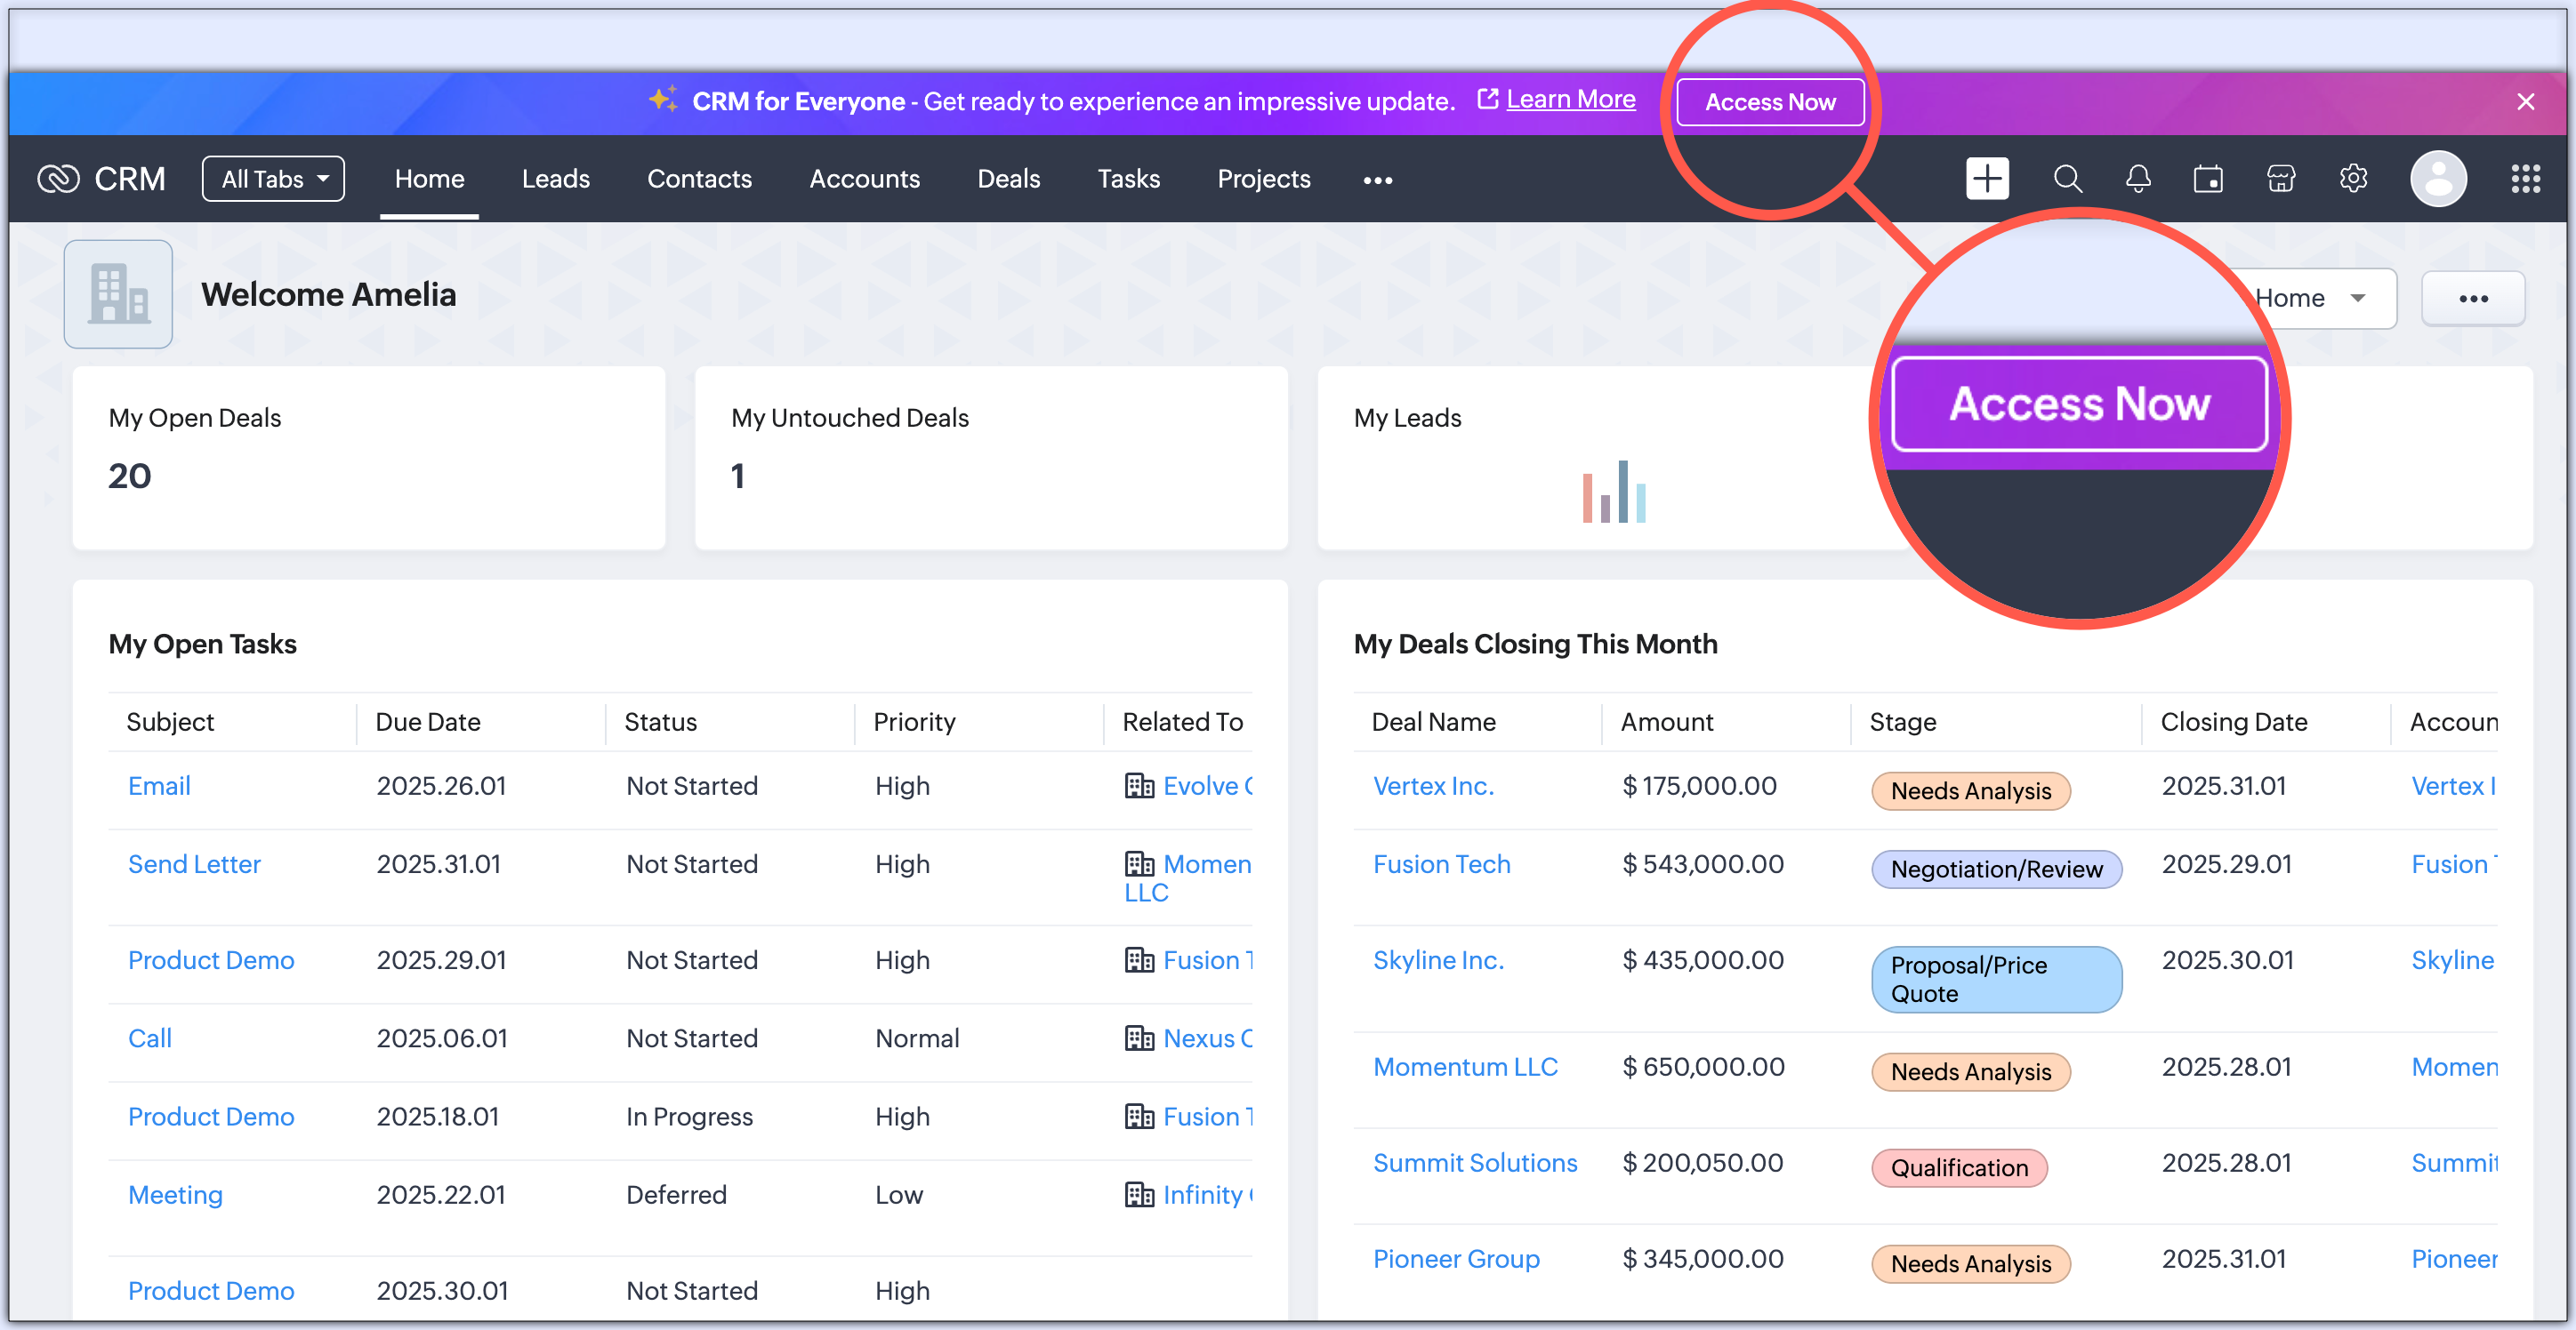Viewport: 2576px width, 1330px height.
Task: Open the marketplace store icon
Action: 2281,179
